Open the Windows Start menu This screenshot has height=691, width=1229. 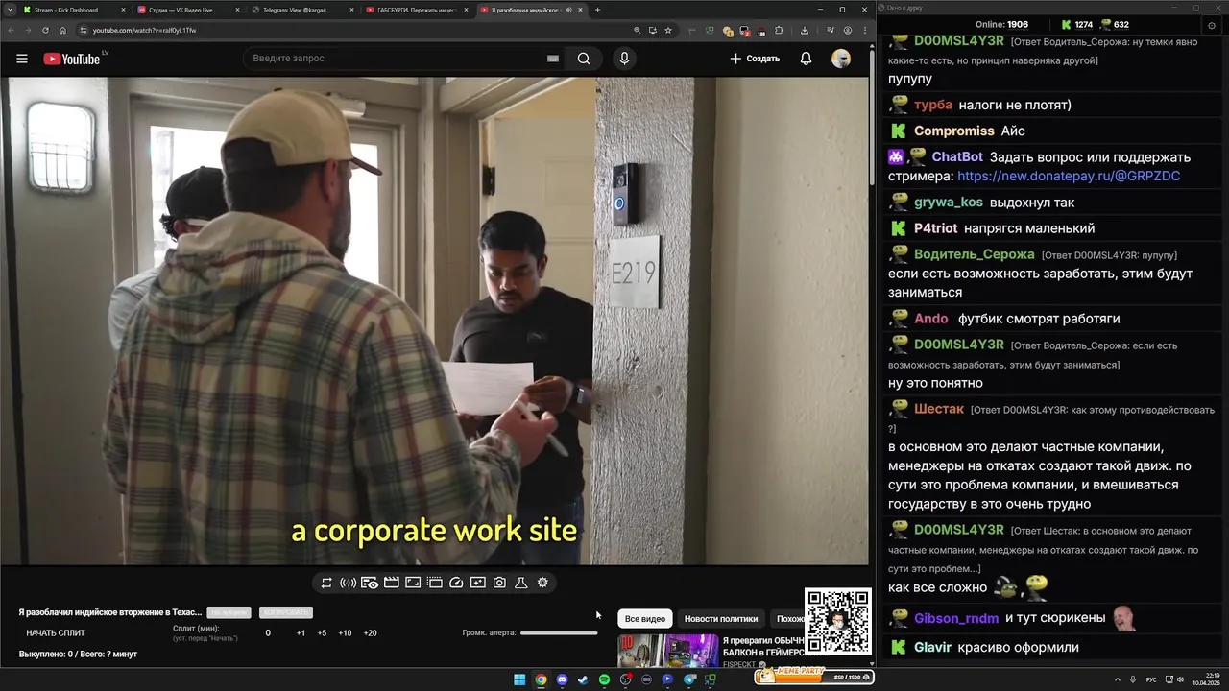coord(519,679)
